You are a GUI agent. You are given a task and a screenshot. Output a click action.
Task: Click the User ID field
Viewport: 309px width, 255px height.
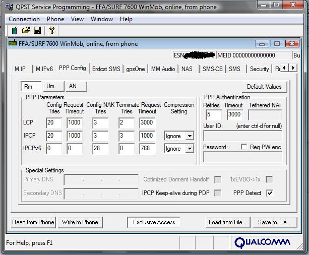(x=242, y=136)
